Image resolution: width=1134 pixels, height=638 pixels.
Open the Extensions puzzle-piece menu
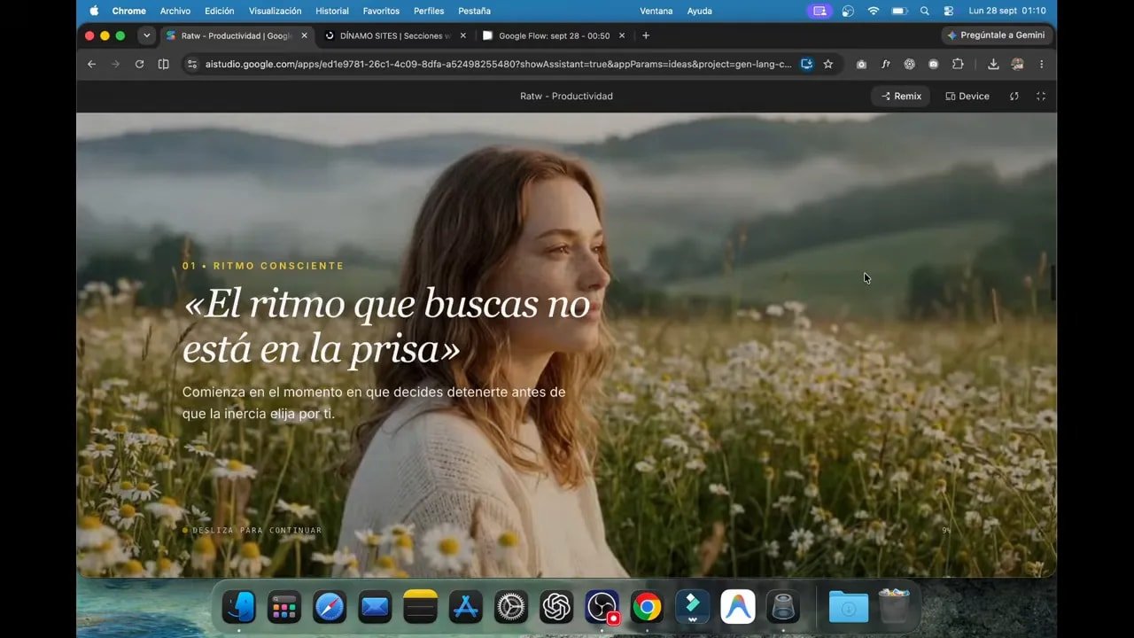point(958,64)
